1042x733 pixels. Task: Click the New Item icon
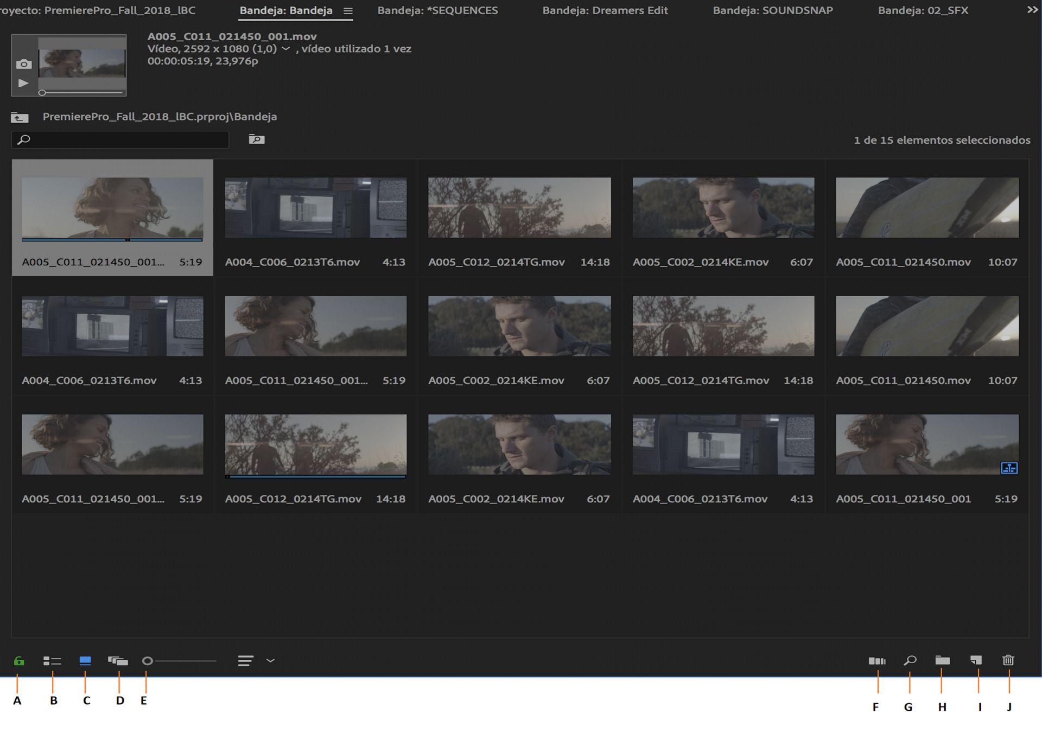(x=976, y=660)
